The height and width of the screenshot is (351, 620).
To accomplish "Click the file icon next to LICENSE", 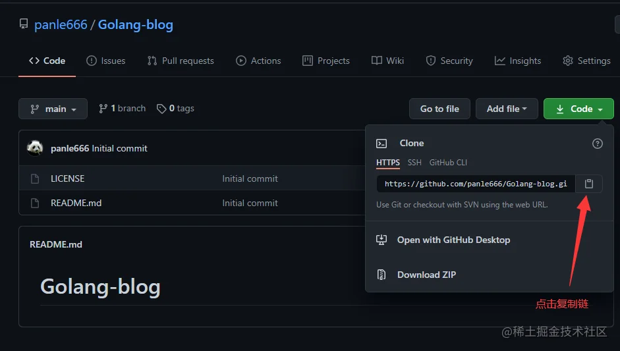I will (x=35, y=178).
